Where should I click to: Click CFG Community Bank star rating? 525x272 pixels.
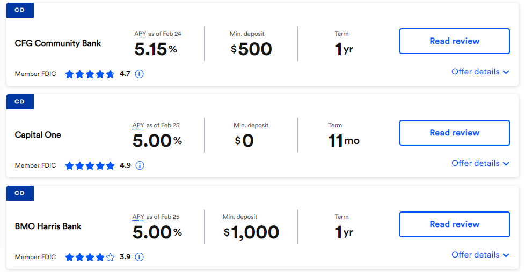(x=90, y=74)
